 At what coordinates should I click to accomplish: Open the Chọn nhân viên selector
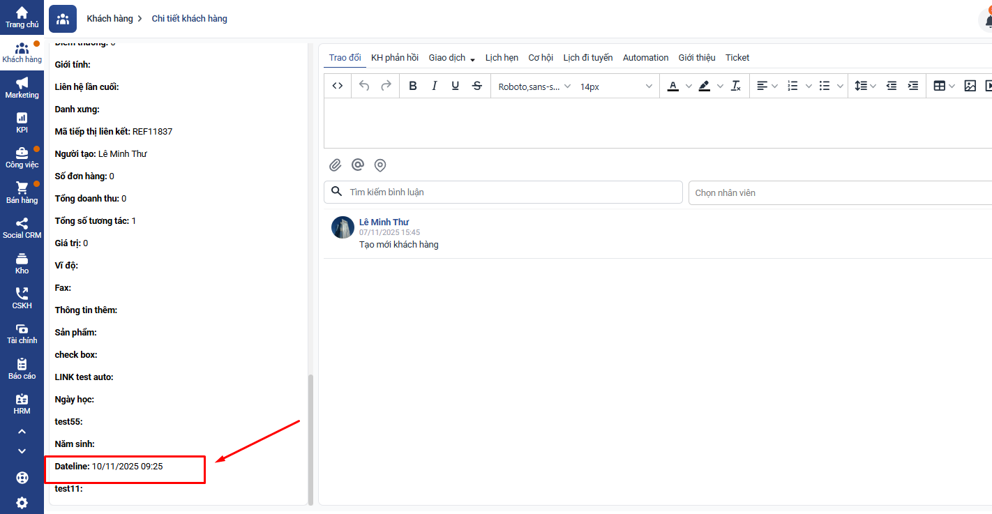pos(837,192)
